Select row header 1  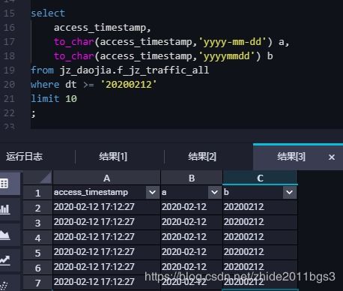(x=37, y=193)
